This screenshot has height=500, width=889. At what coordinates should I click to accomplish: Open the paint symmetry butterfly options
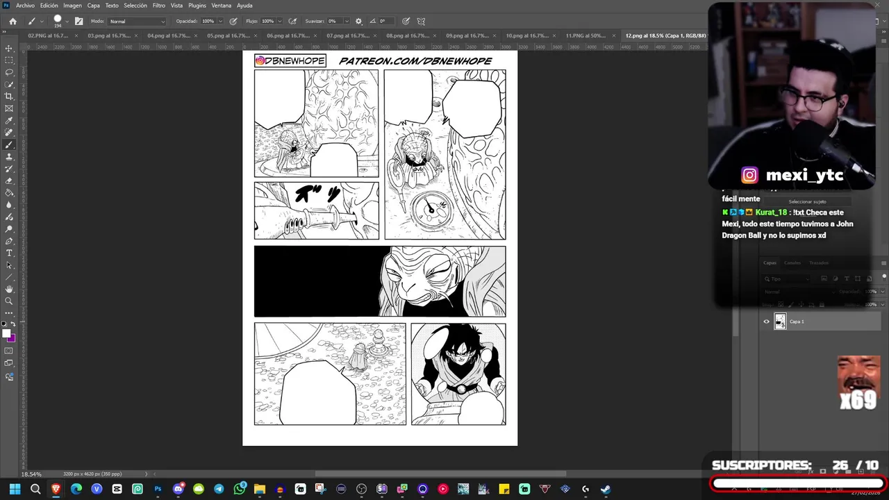click(421, 22)
